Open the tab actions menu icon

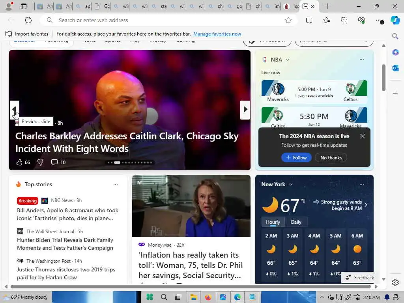[x=23, y=6]
